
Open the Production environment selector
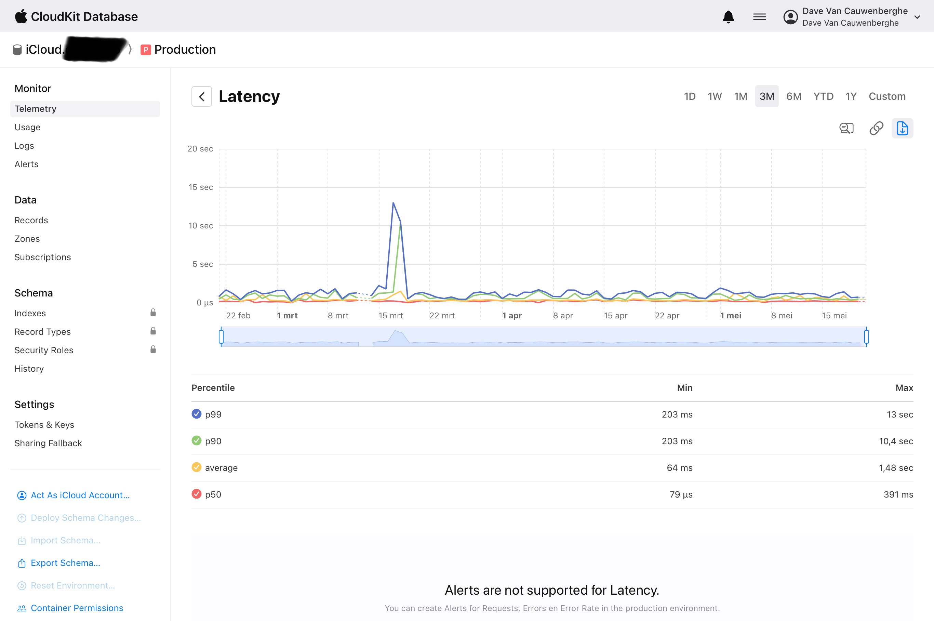[x=178, y=50]
